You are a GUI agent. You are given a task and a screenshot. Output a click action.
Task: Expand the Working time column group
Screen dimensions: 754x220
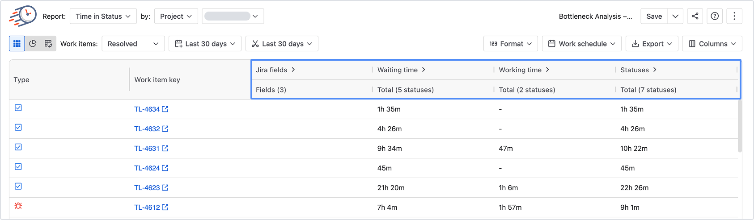tap(547, 70)
